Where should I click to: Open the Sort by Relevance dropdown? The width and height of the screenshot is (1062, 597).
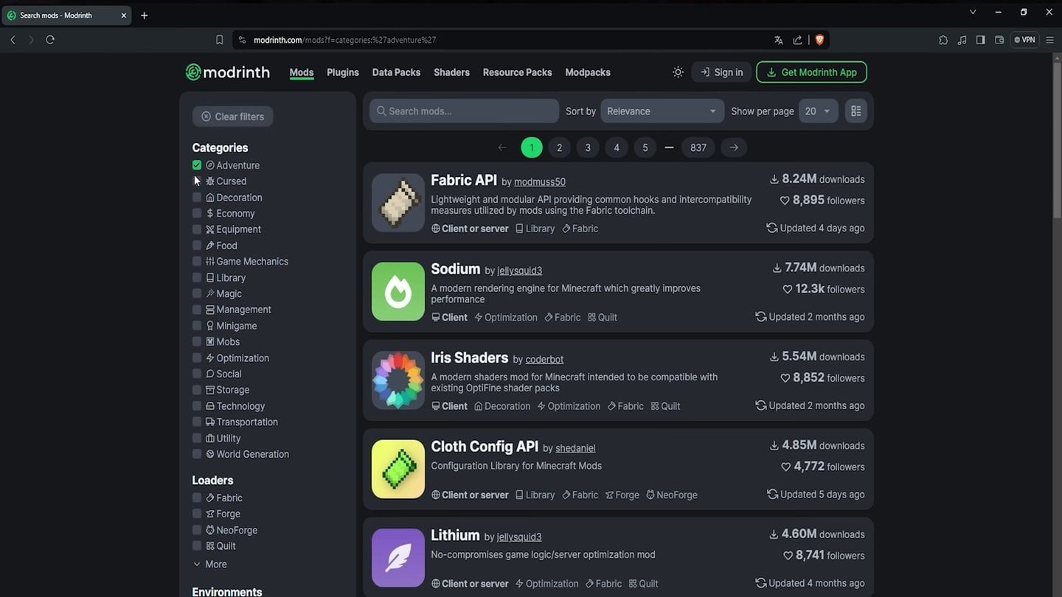[661, 111]
